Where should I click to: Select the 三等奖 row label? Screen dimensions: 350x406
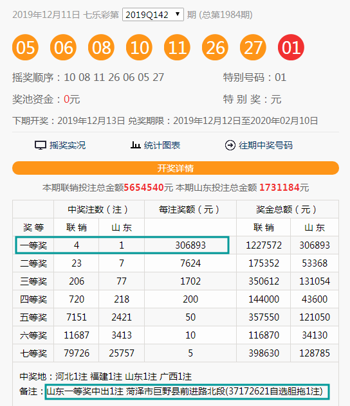pyautogui.click(x=33, y=281)
